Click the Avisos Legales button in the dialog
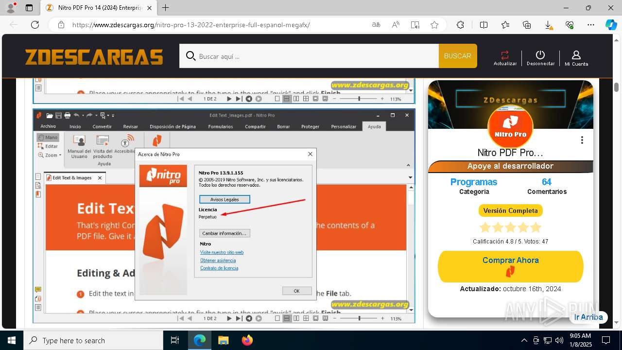The image size is (622, 350). coord(225,199)
